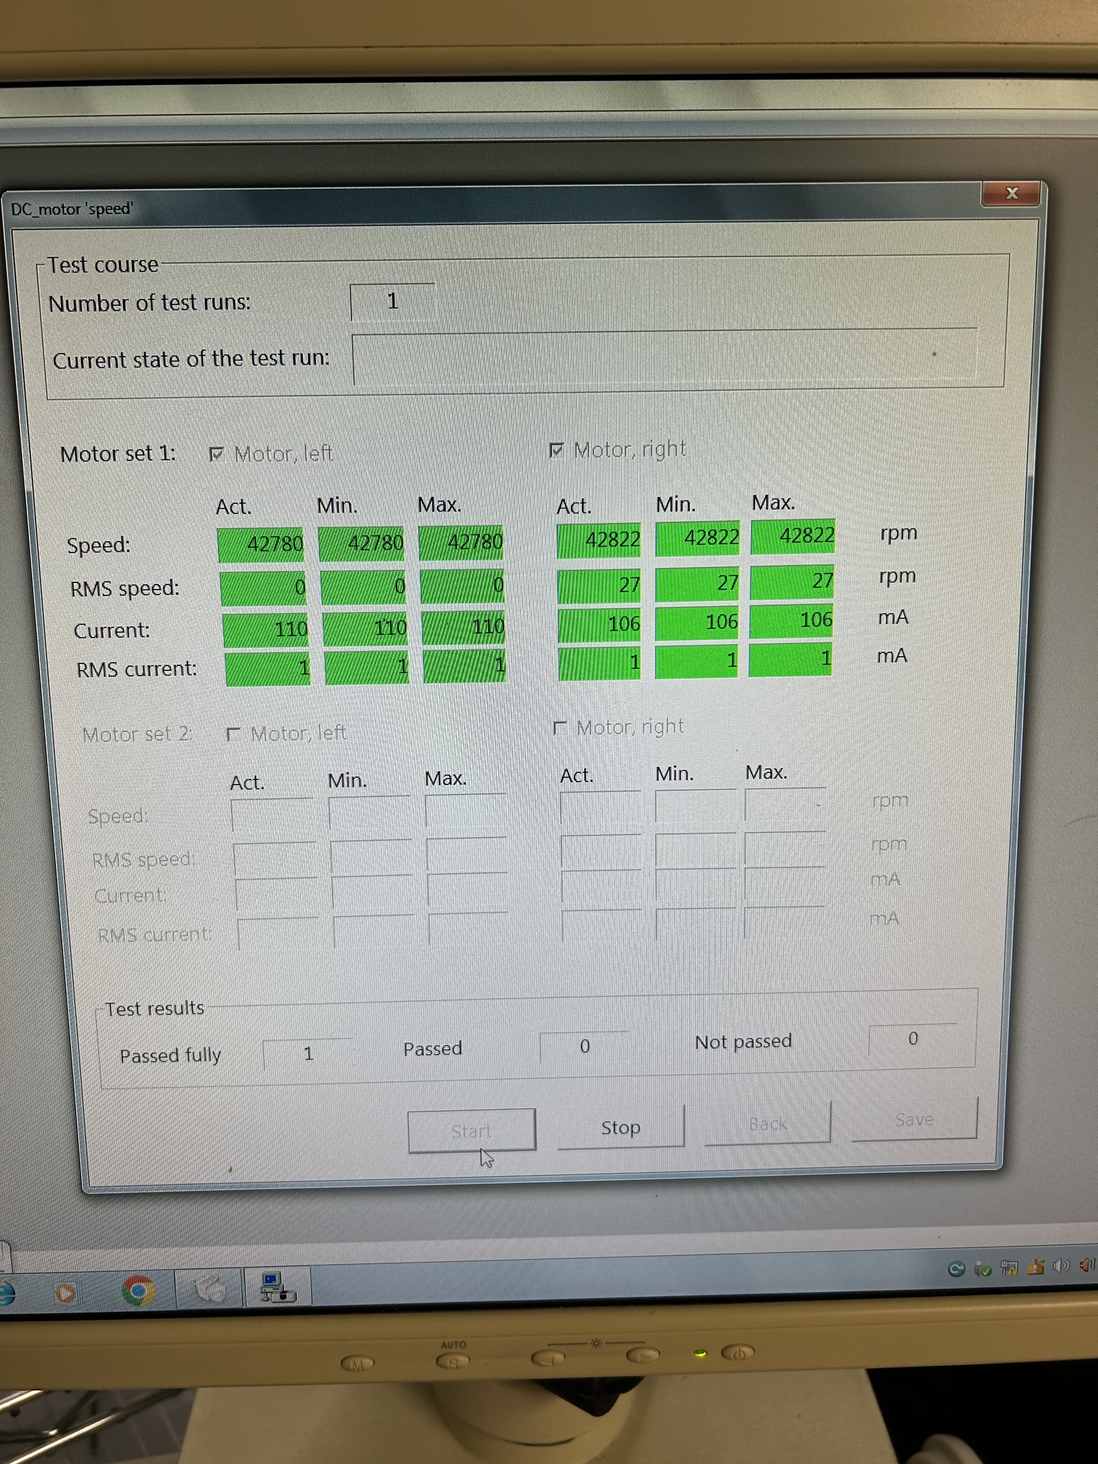Select left motor Speed Max. value 42780
Screen dimensions: 1098x1464
click(461, 542)
